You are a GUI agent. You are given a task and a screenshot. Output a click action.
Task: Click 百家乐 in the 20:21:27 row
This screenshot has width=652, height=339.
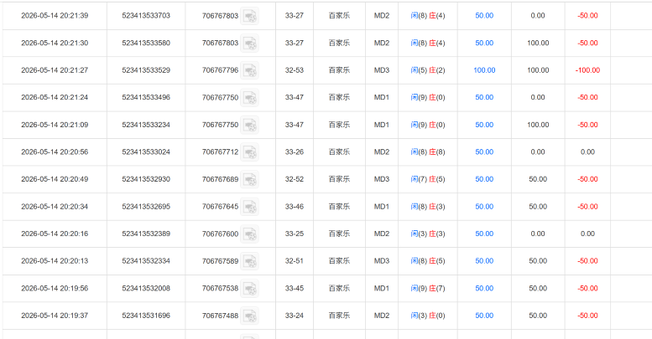point(339,70)
